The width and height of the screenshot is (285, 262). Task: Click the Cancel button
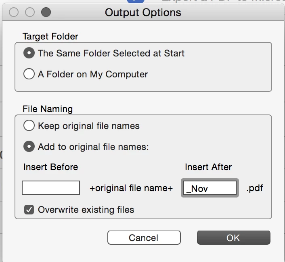tap(144, 238)
